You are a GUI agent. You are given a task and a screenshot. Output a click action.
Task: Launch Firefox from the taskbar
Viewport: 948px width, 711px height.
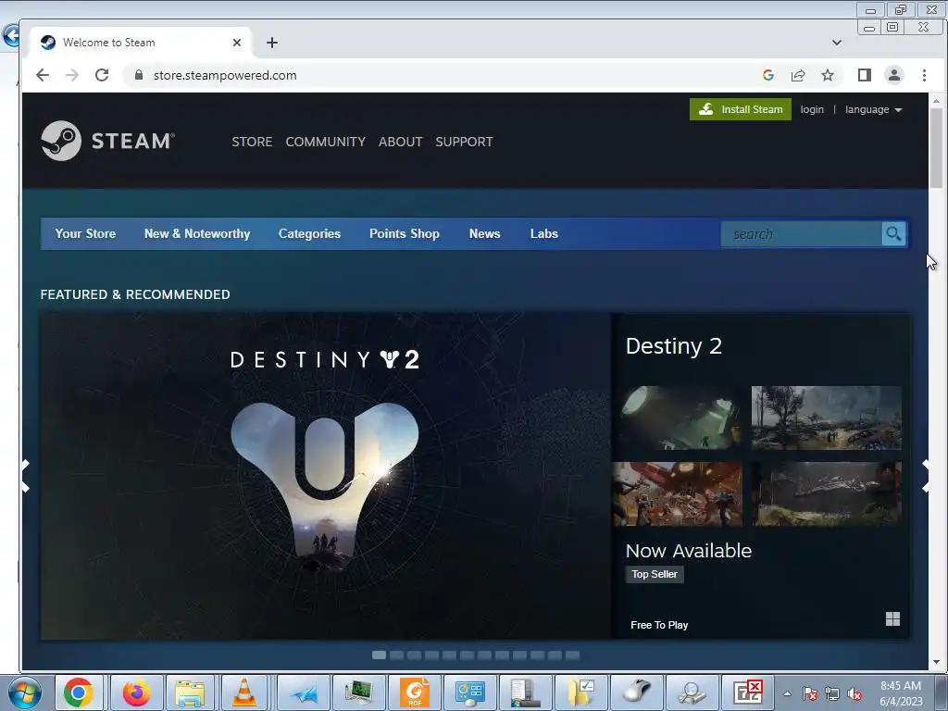click(137, 692)
